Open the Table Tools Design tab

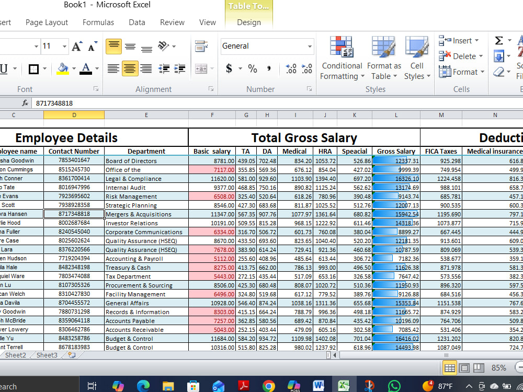[x=249, y=22]
